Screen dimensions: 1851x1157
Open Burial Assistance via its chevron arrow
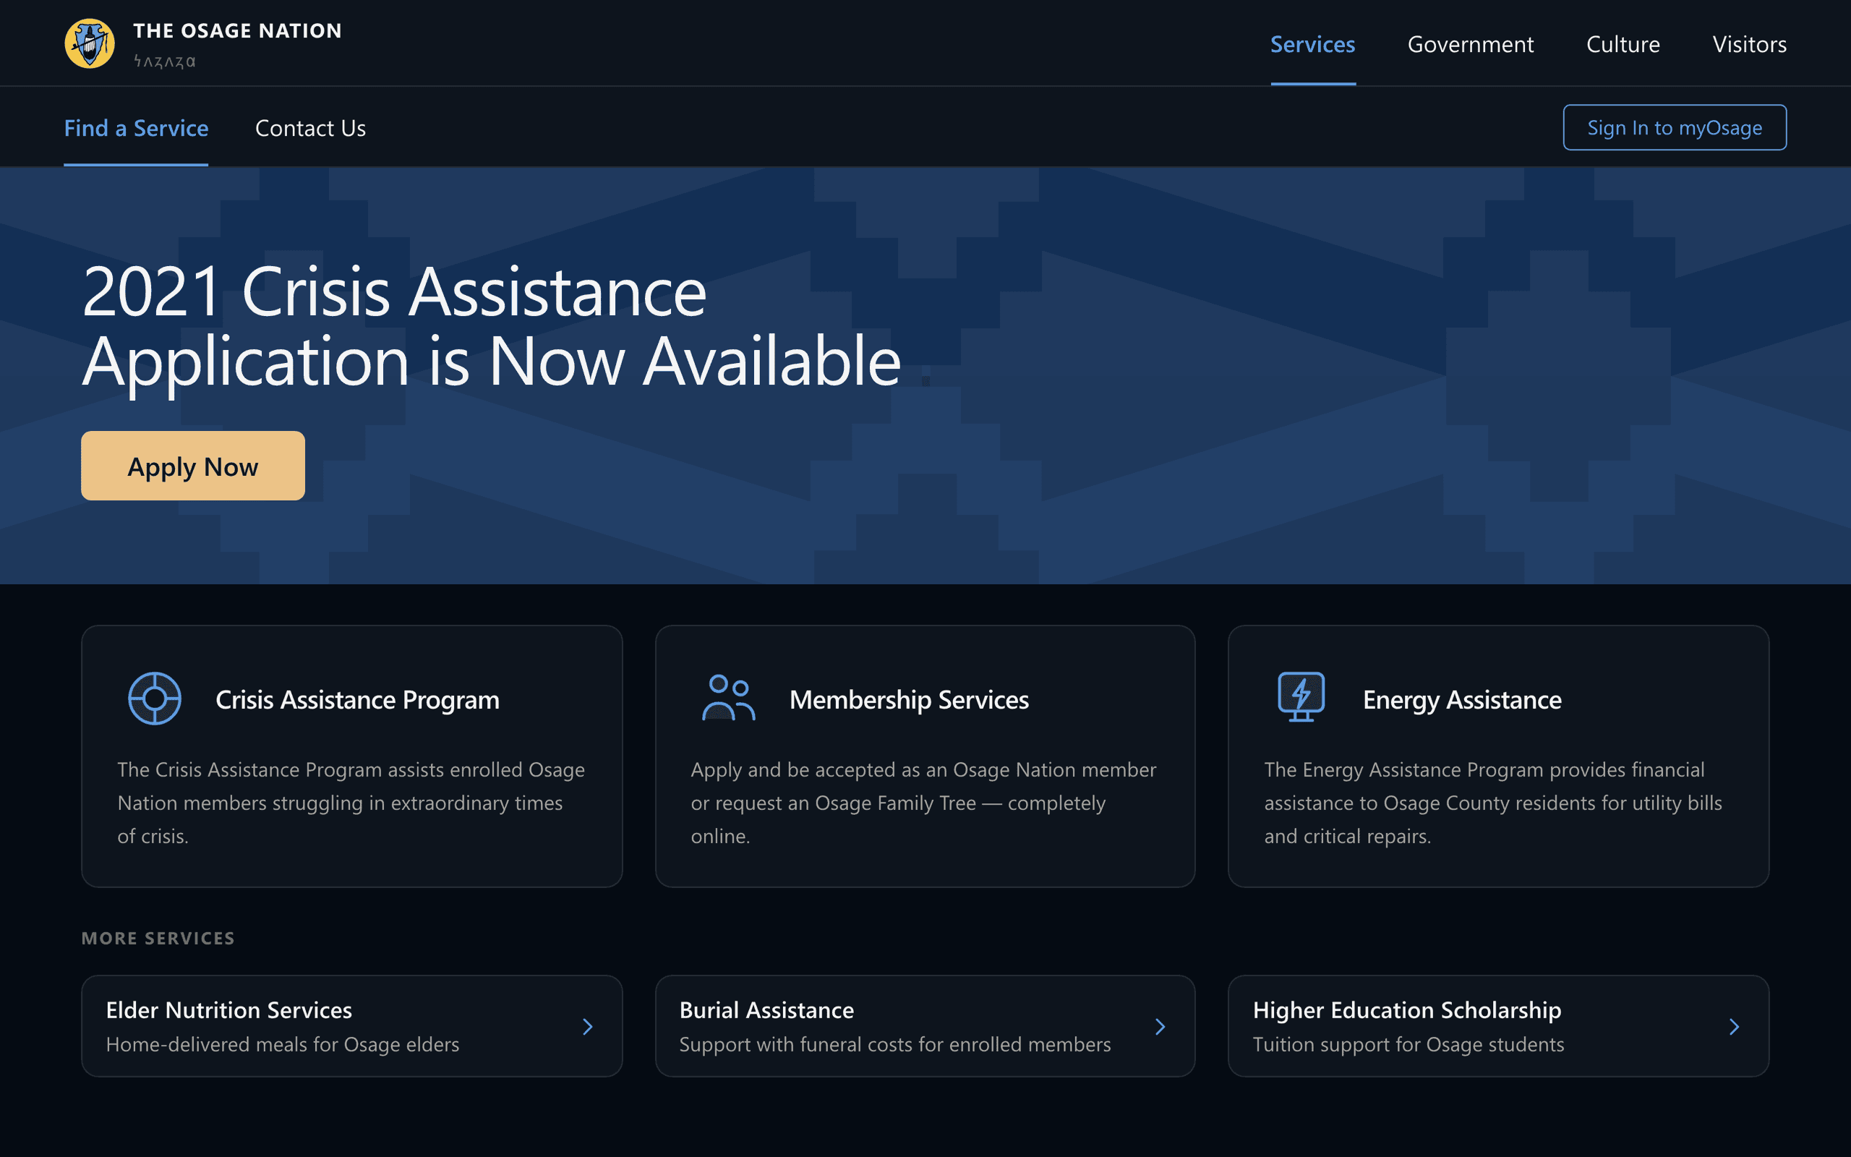1160,1026
